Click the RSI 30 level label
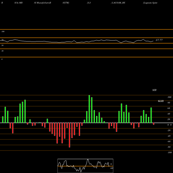 point(2,51)
